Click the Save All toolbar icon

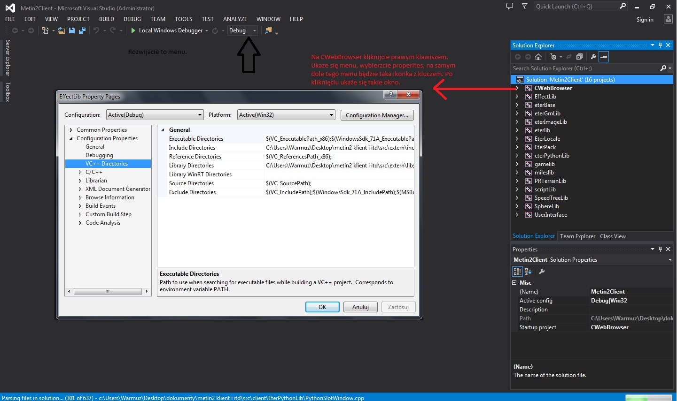82,30
